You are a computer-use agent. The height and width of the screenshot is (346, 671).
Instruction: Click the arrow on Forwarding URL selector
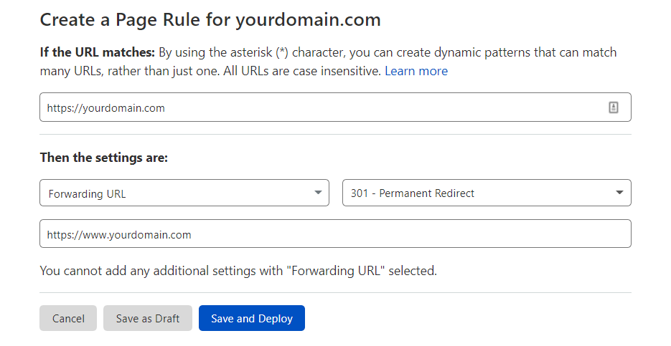point(318,193)
